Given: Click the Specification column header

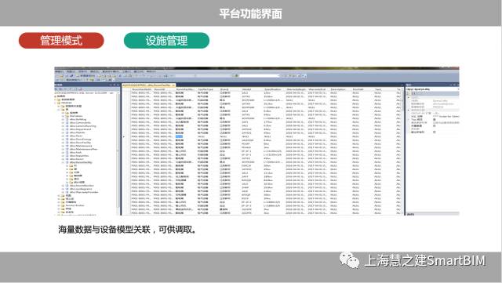Looking at the screenshot, I should click(272, 89).
